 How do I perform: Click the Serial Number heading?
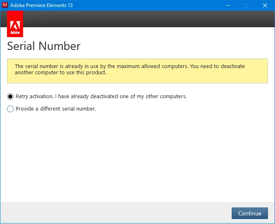tap(44, 46)
